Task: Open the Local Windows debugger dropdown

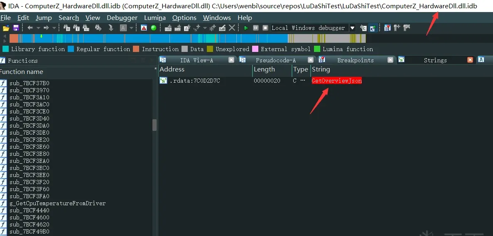Action: [x=353, y=28]
